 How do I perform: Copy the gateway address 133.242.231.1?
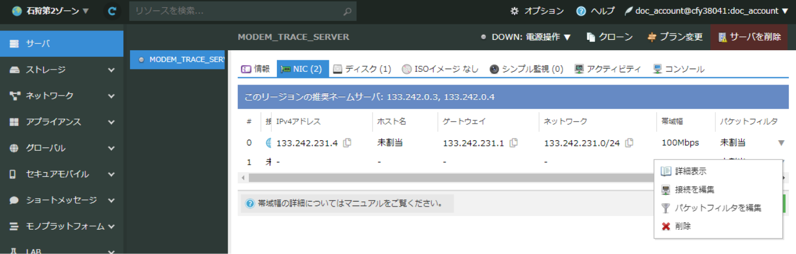pyautogui.click(x=514, y=143)
